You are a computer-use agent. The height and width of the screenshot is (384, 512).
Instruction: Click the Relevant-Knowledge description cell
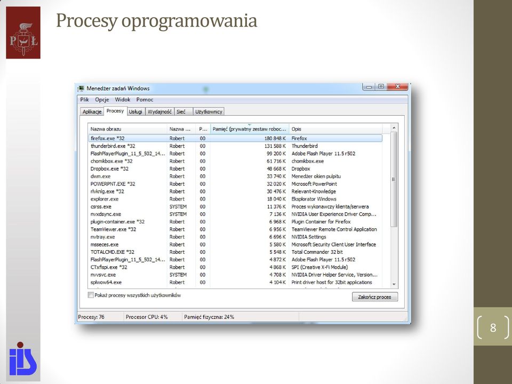click(314, 191)
